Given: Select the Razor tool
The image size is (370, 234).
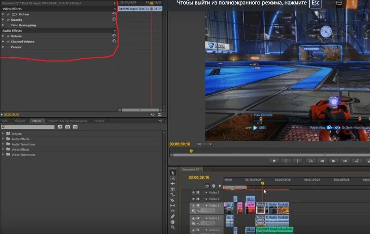Looking at the screenshot, I should (173, 200).
